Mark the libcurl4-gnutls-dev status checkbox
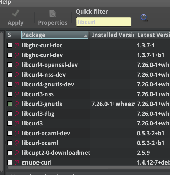 (x=10, y=84)
